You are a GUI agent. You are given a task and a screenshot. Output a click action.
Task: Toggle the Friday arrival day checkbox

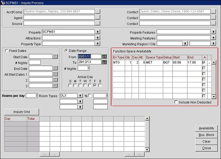[95, 85]
